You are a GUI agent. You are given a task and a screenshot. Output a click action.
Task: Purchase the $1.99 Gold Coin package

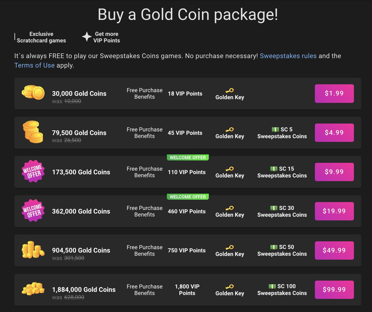click(x=334, y=93)
